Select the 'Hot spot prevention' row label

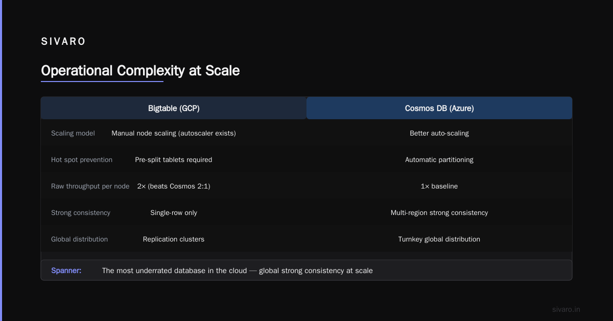coord(82,159)
